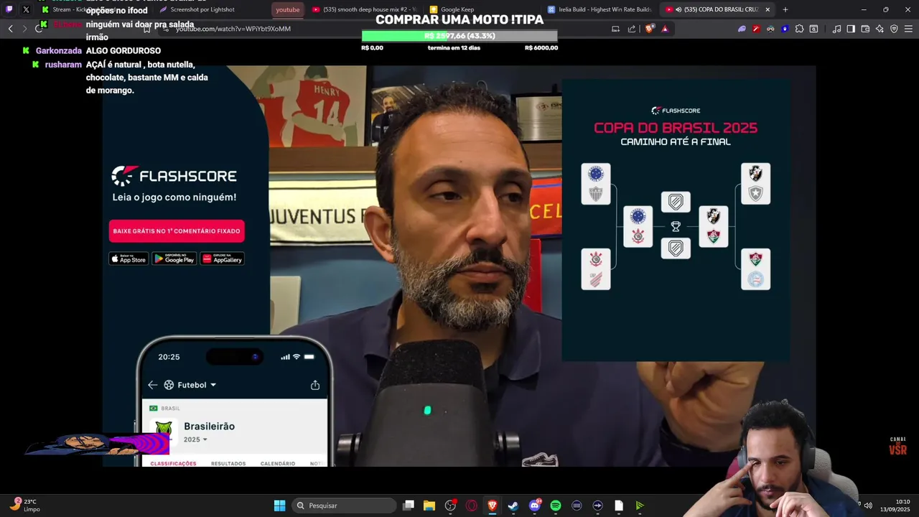The height and width of the screenshot is (517, 919).
Task: Click the green donation goal progress bar
Action: click(459, 36)
